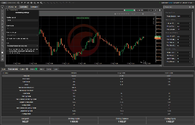The image size is (195, 125).
Task: Click the info circle icon in top toolbar
Action: pyautogui.click(x=31, y=3)
